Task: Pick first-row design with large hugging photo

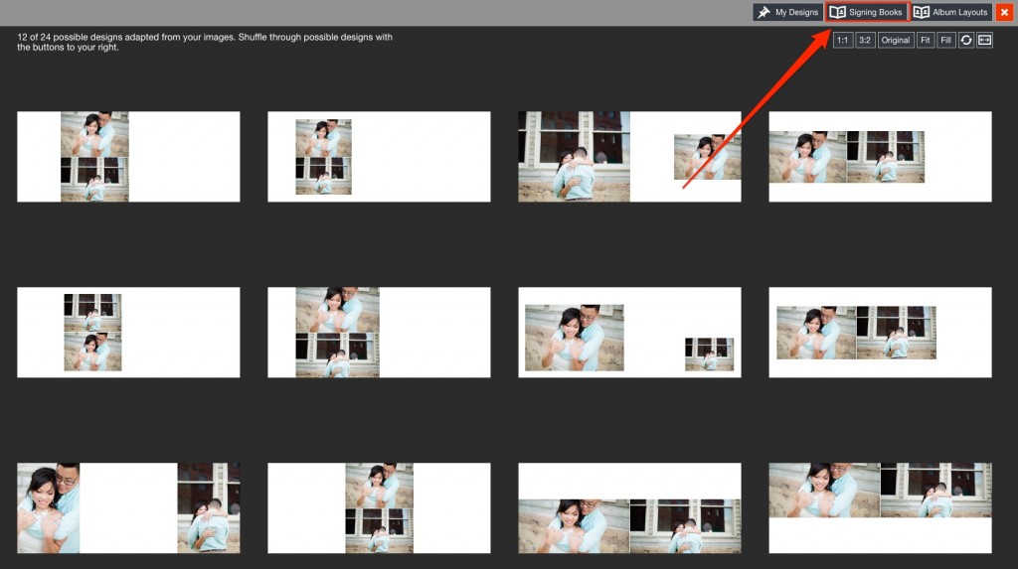Action: [629, 156]
